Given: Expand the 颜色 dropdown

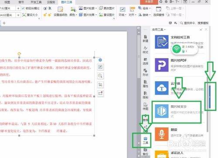Looking at the screenshot, I should click(73, 15).
